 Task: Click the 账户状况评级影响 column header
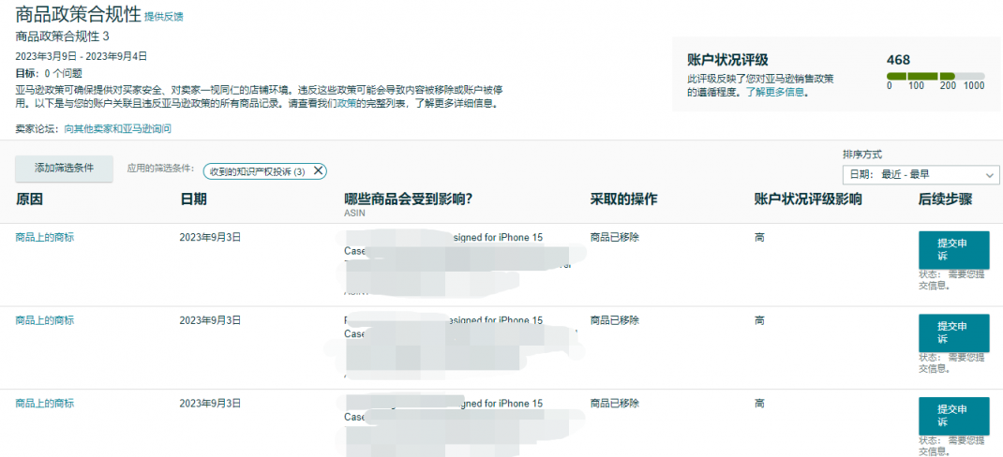click(808, 199)
